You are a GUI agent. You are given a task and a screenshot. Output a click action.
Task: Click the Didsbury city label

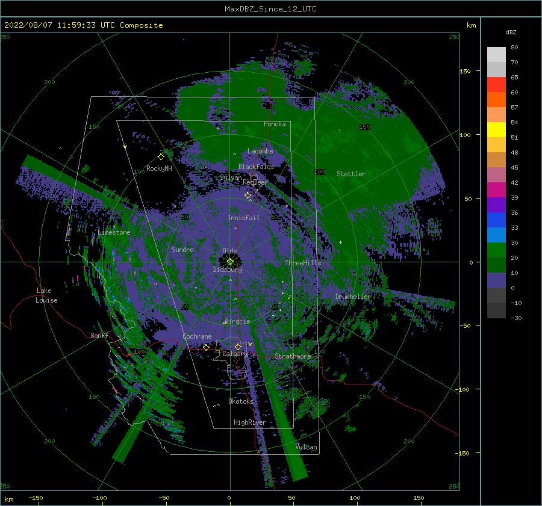click(227, 270)
